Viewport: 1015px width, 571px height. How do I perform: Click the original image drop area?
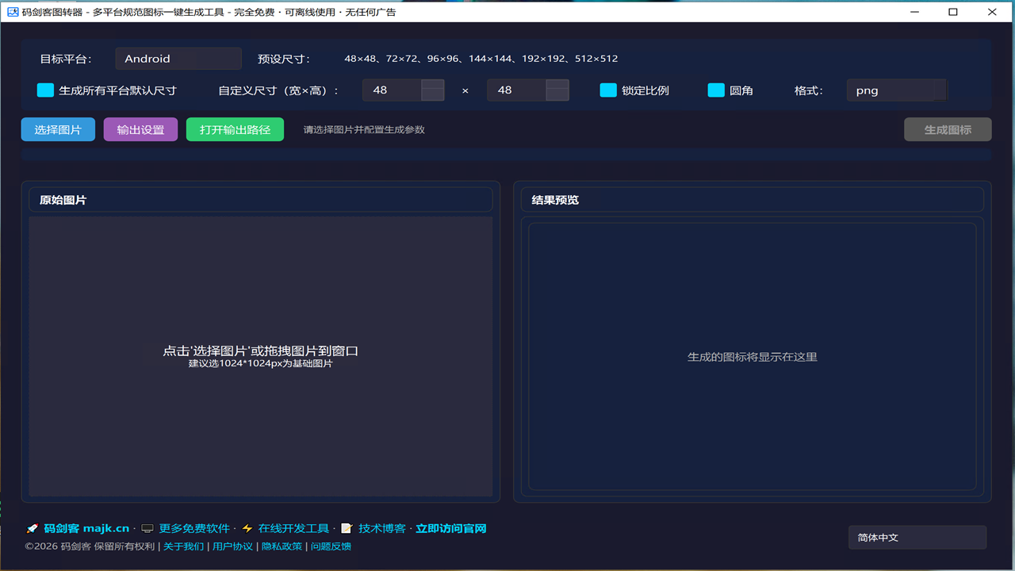click(x=261, y=357)
